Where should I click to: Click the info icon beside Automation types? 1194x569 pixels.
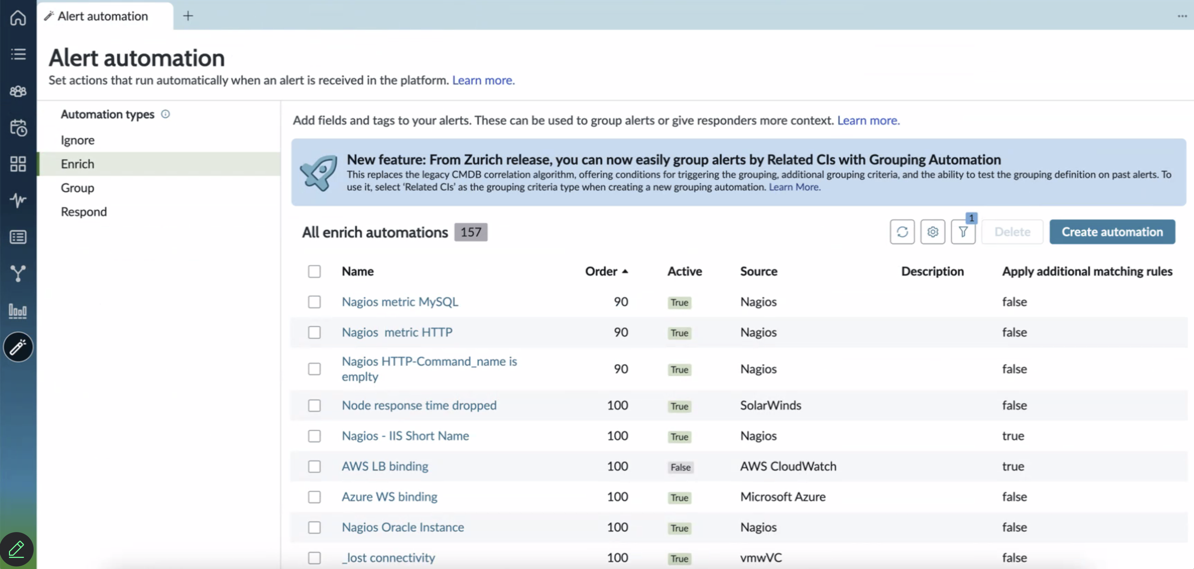tap(165, 114)
